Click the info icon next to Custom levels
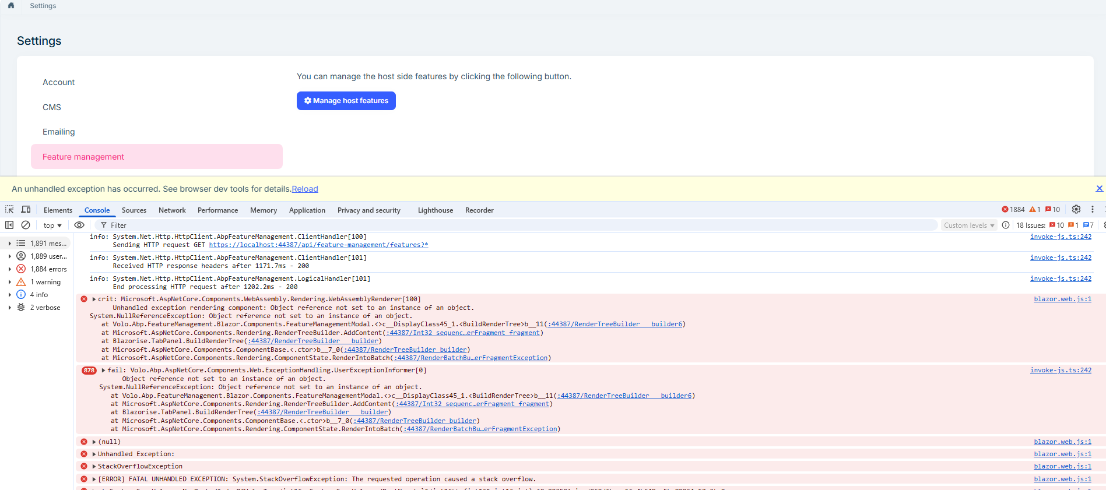The width and height of the screenshot is (1106, 490). click(x=1006, y=225)
